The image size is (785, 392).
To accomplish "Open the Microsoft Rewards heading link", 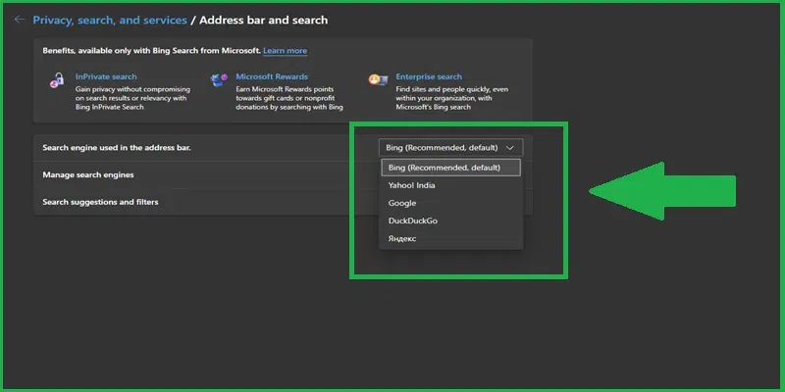I will 272,76.
